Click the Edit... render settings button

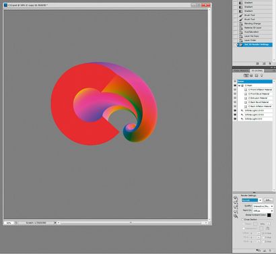click(x=269, y=200)
